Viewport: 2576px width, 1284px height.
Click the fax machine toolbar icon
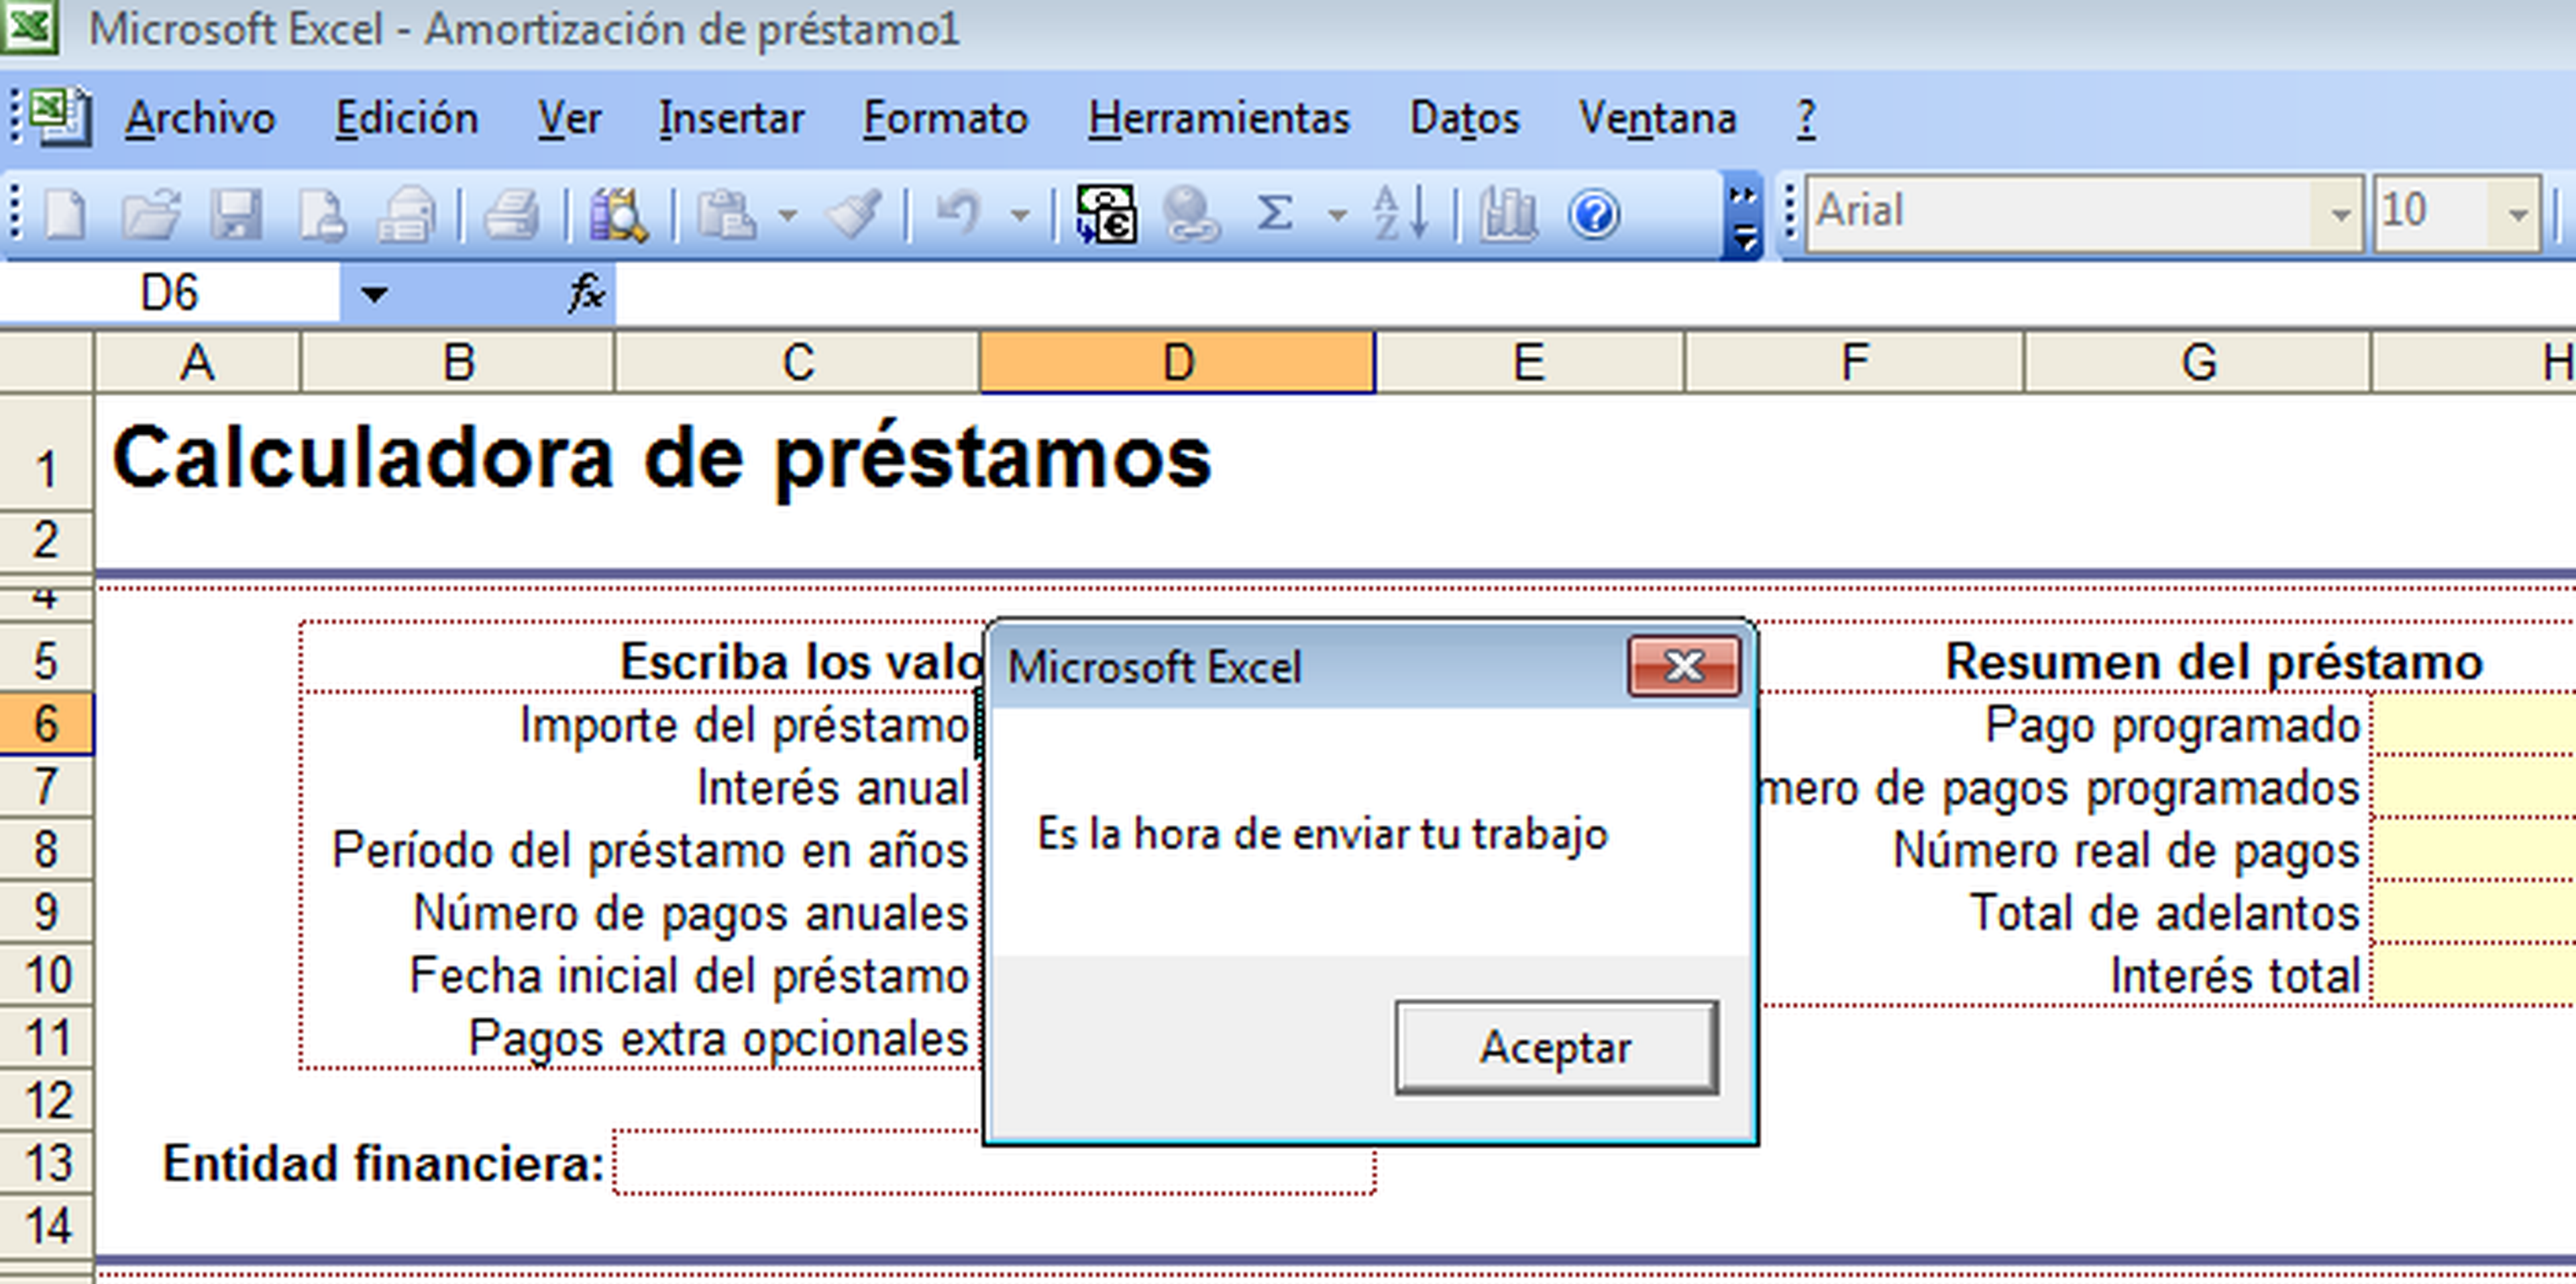pos(406,214)
